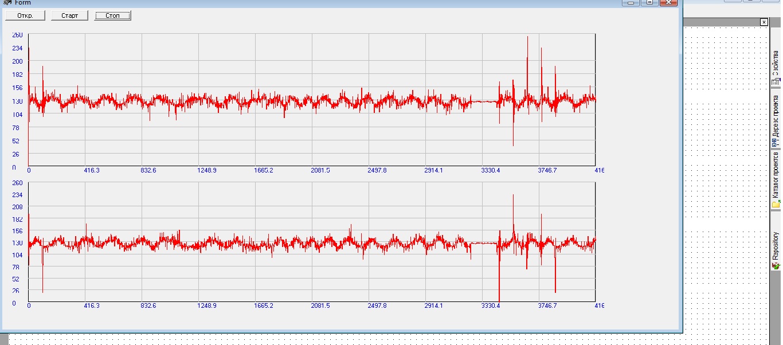This screenshot has height=345, width=783.
Task: Open the Свойства side tab
Action: pyautogui.click(x=776, y=63)
